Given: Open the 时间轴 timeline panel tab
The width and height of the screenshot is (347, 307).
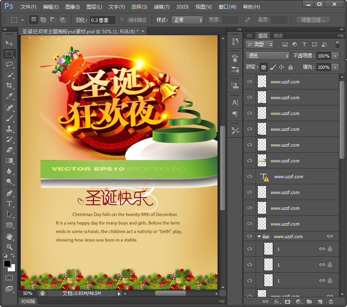Looking at the screenshot, I should 28,301.
